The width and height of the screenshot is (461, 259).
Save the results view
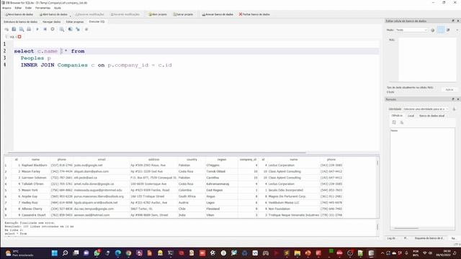coord(62,29)
